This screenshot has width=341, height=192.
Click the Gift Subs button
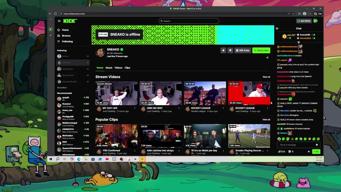pos(242,50)
